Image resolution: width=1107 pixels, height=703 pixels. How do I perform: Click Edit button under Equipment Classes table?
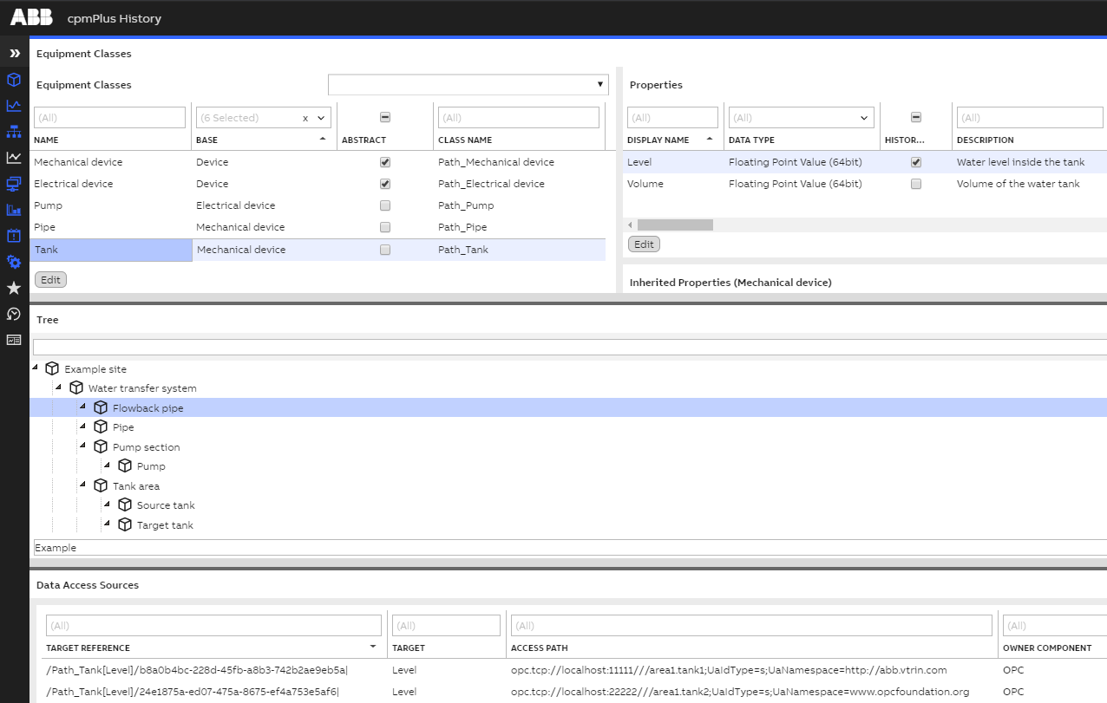tap(50, 279)
